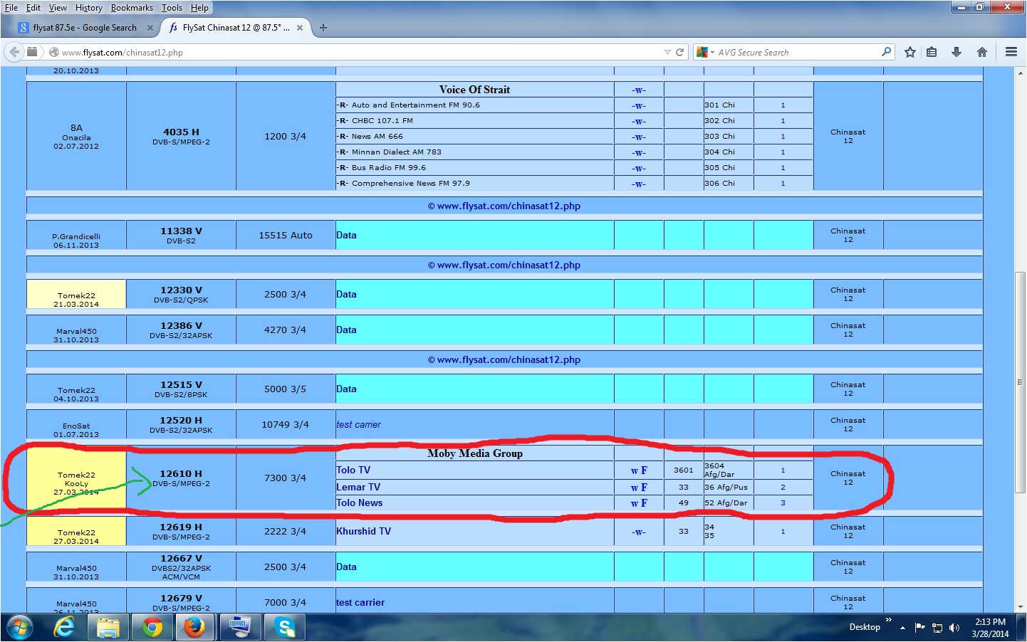
Task: Open Skype from the taskbar
Action: 284,628
